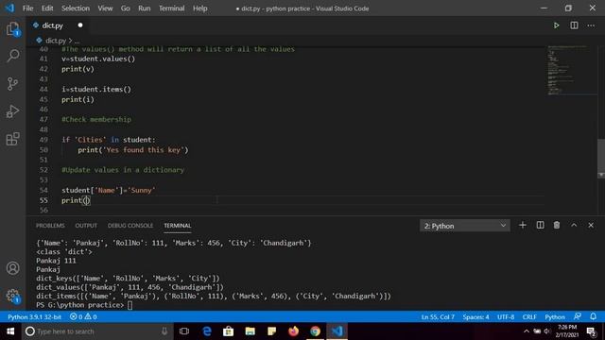The width and height of the screenshot is (605, 340).
Task: Click dict.py in the breadcrumb bar
Action: [x=56, y=41]
